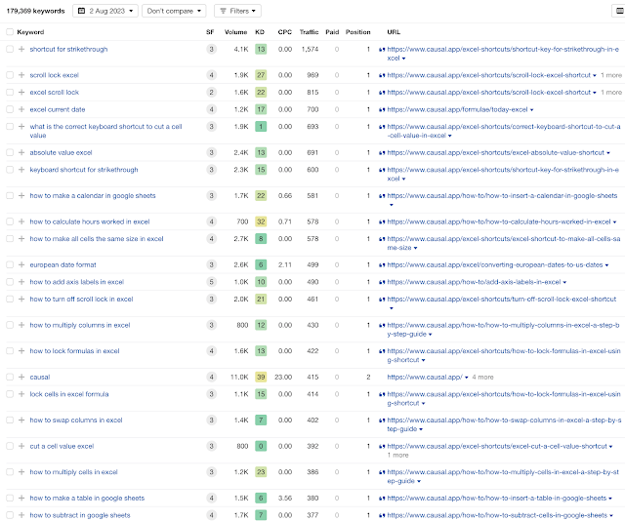This screenshot has height=521, width=625.
Task: Click plus icon next to 'causal' keyword
Action: (21, 377)
